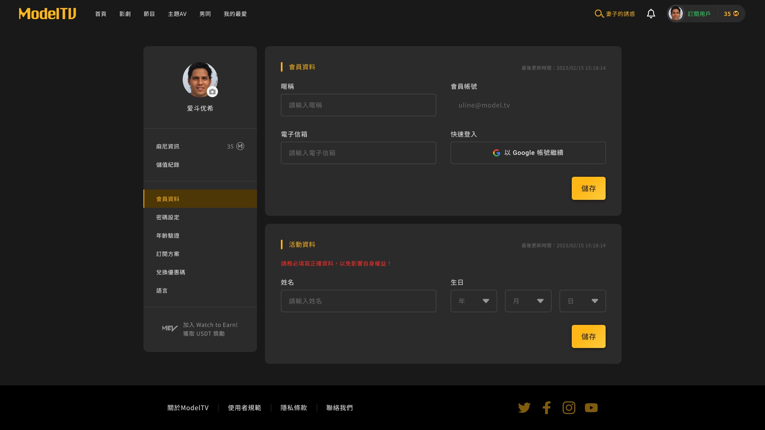Screen dimensions: 765x430
Task: Open the 主題AV menu item
Action: click(177, 14)
